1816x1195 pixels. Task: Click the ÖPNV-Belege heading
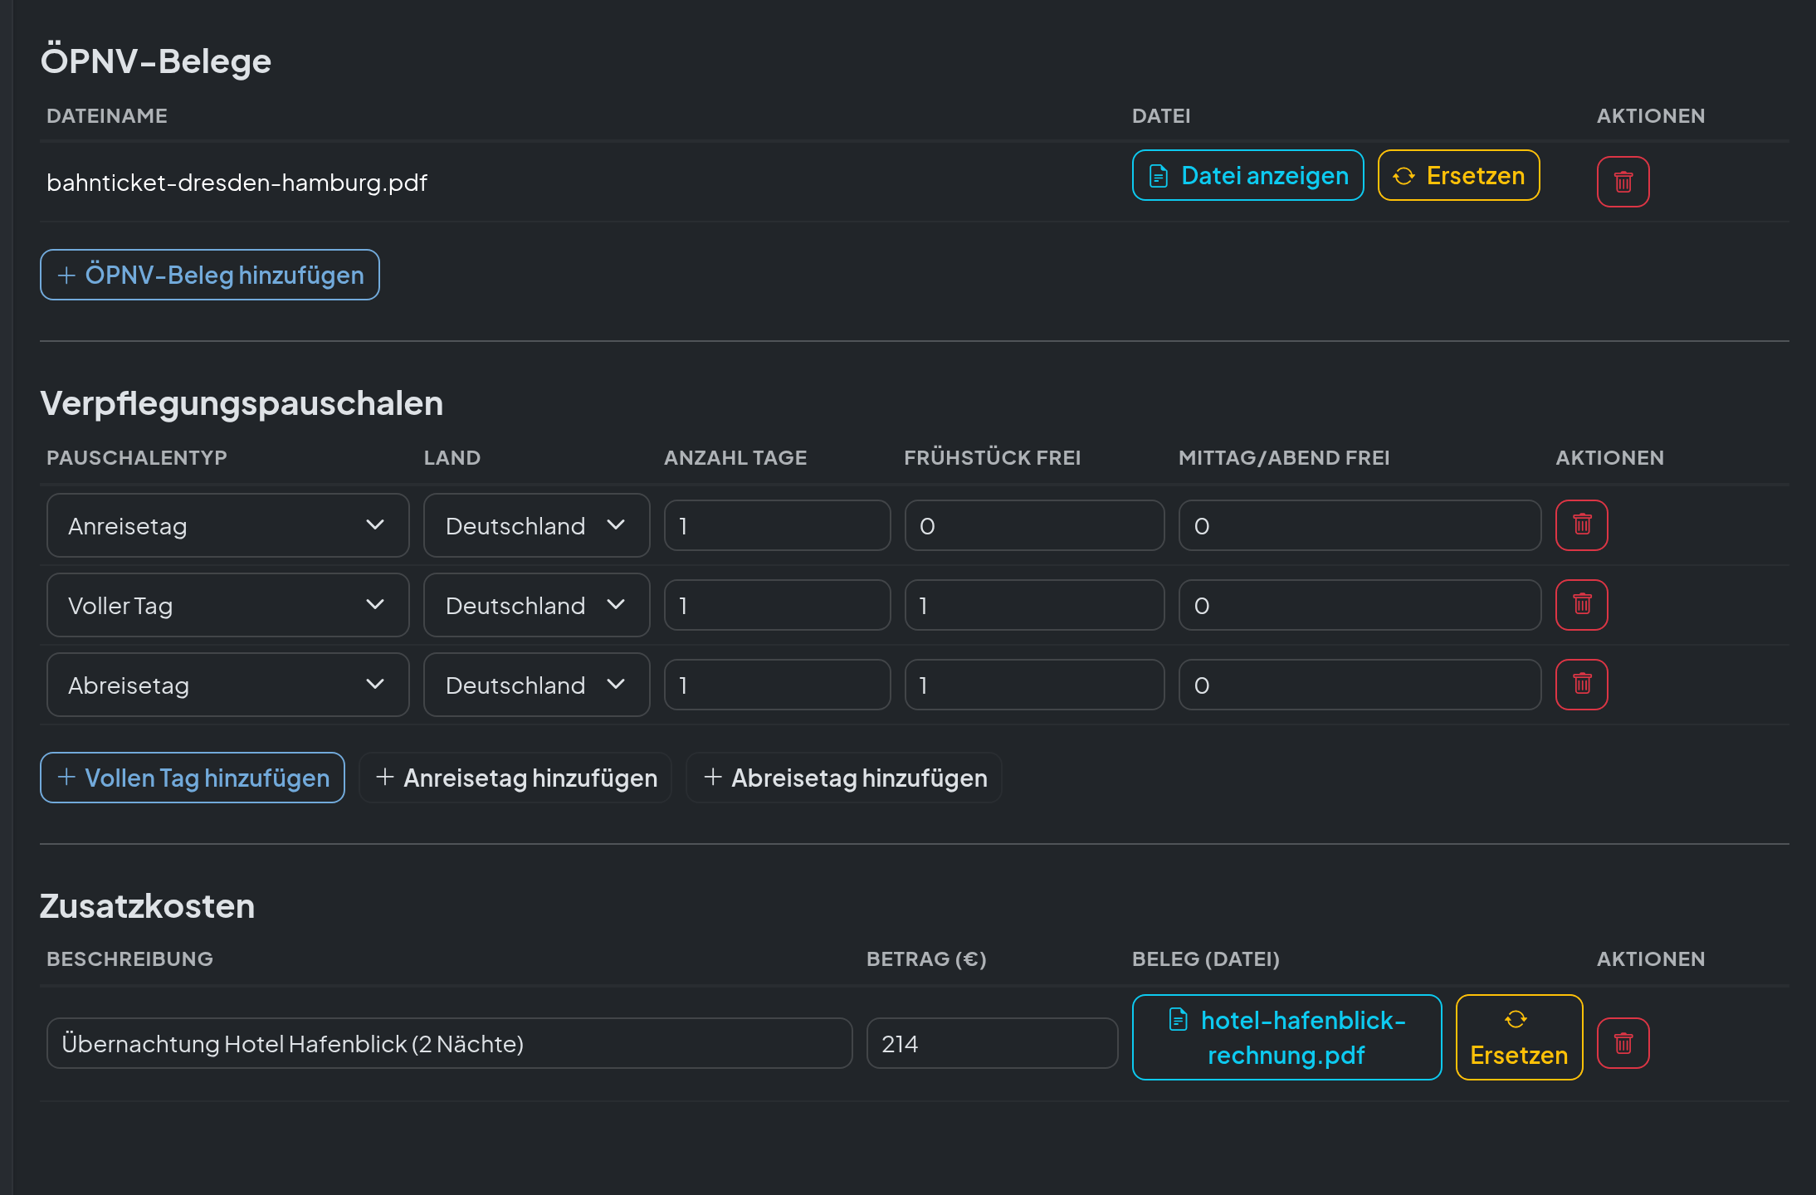click(156, 61)
